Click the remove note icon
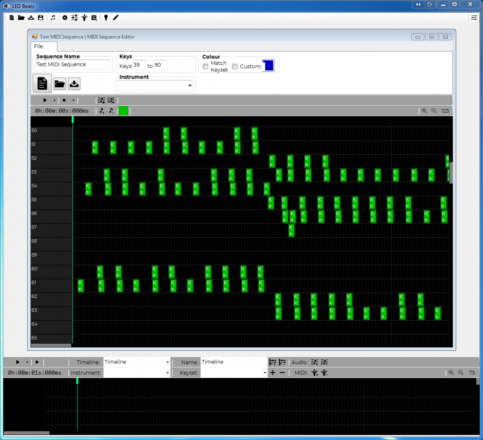 (111, 111)
